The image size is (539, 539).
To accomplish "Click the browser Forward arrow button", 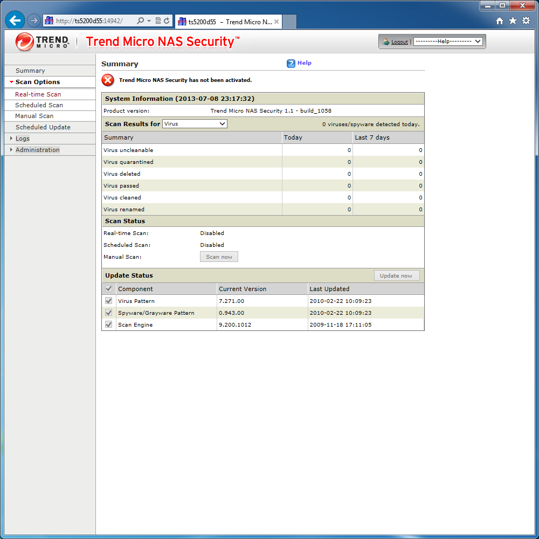I will tap(33, 20).
